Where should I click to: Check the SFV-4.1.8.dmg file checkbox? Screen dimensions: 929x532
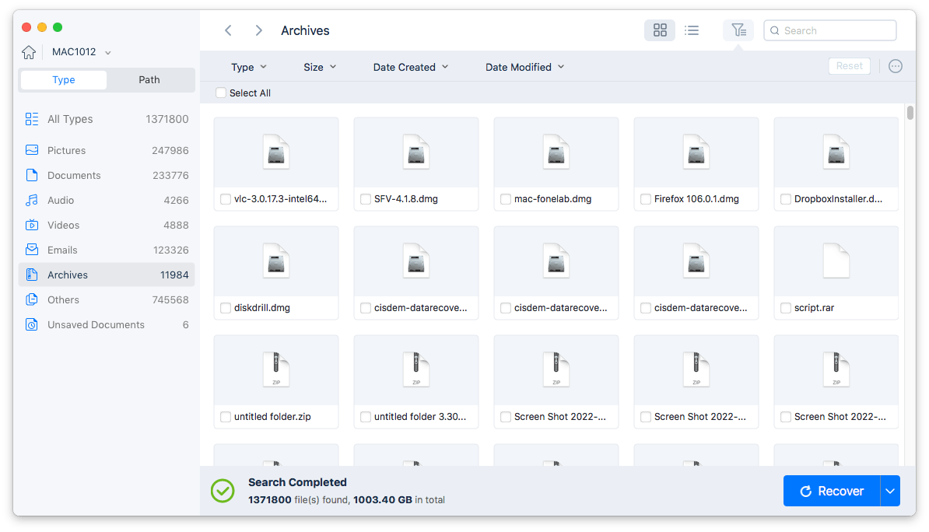coord(365,199)
